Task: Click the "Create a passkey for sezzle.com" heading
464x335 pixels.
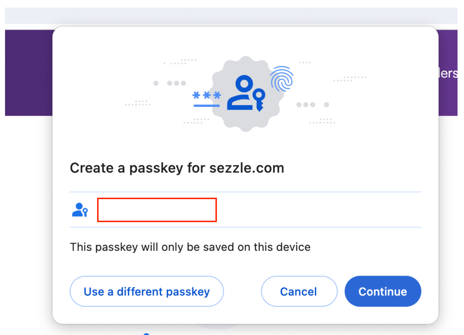Action: pyautogui.click(x=177, y=168)
